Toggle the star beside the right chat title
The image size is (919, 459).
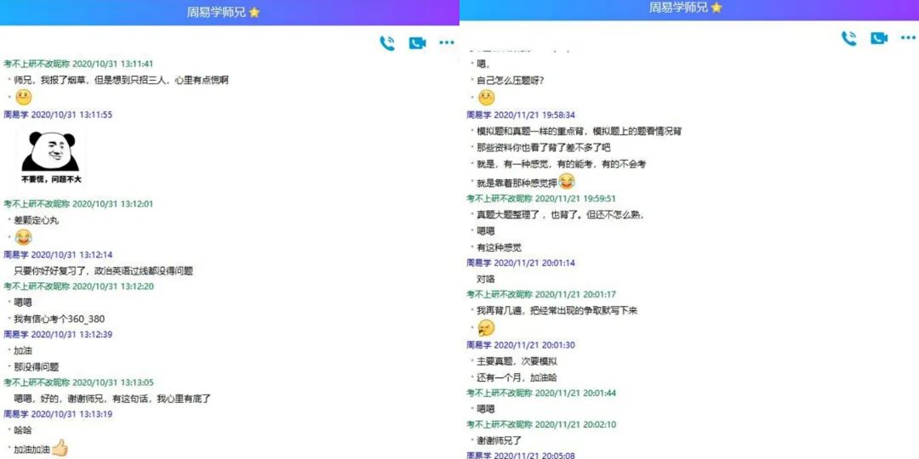pos(716,8)
